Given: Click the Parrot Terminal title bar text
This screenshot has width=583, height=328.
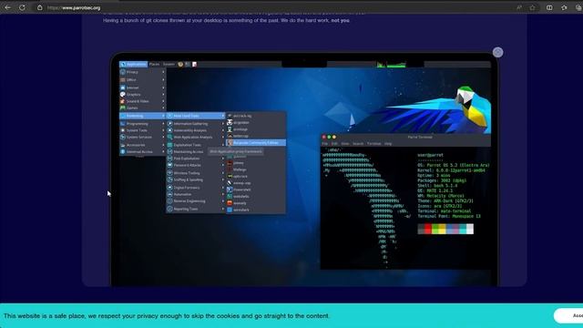Looking at the screenshot, I should [x=420, y=138].
